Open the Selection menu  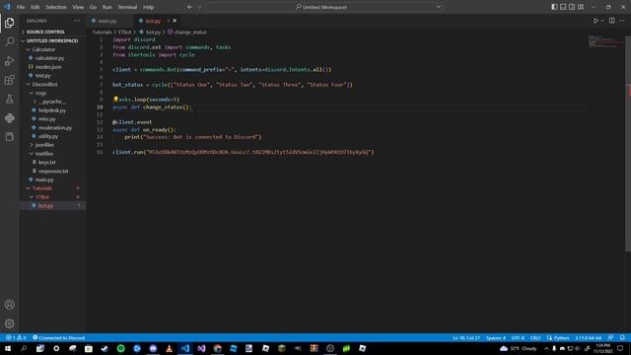pyautogui.click(x=56, y=7)
